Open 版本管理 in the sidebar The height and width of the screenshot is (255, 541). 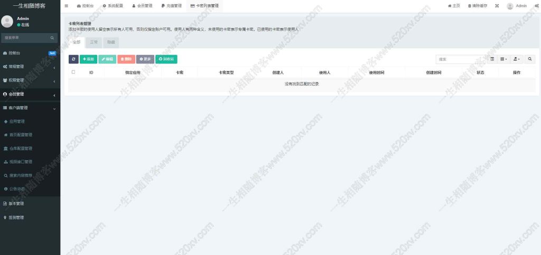tap(30, 204)
